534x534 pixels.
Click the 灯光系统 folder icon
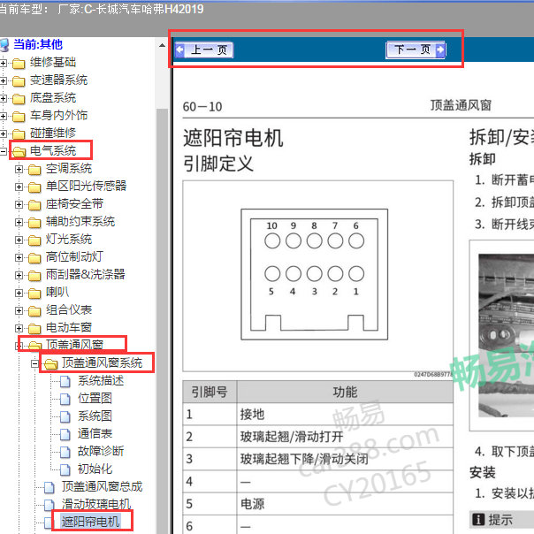(x=34, y=240)
